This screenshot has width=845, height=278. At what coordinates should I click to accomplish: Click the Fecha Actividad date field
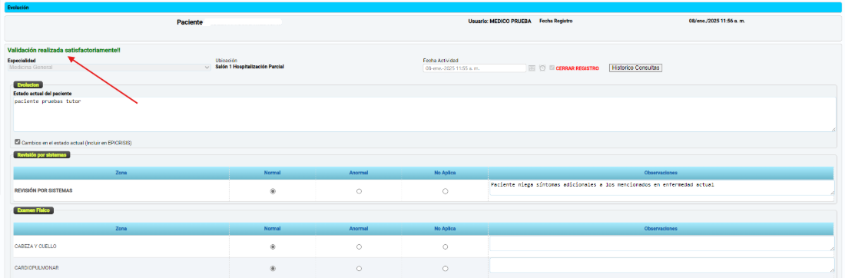(474, 68)
